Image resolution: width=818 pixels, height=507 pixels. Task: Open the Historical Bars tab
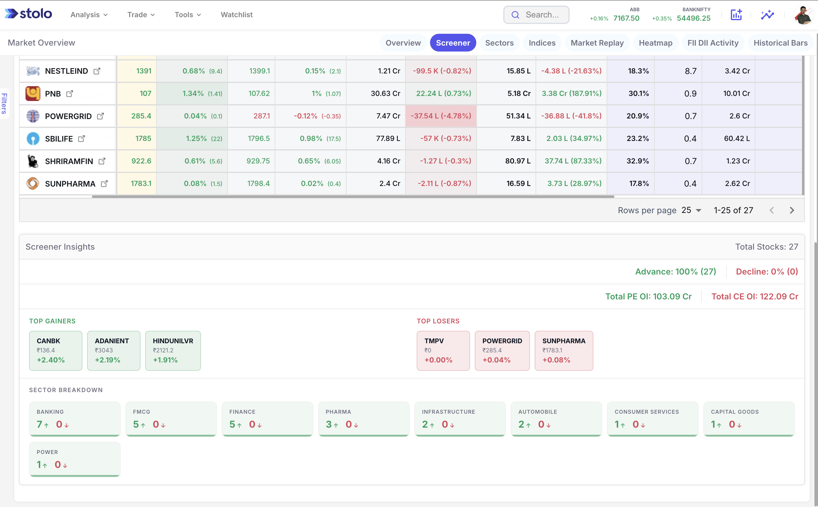780,43
